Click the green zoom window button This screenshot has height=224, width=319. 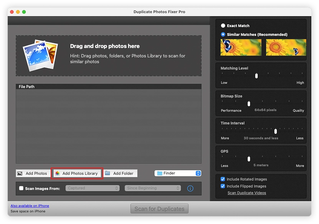tap(24, 12)
